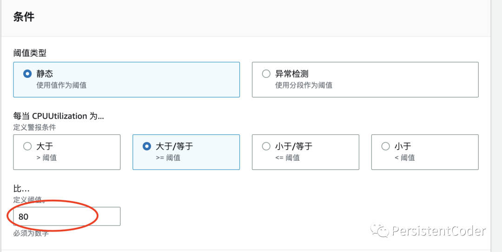502x252 pixels.
Task: Click the "> 阈值" description under 大于
Action: (x=46, y=158)
